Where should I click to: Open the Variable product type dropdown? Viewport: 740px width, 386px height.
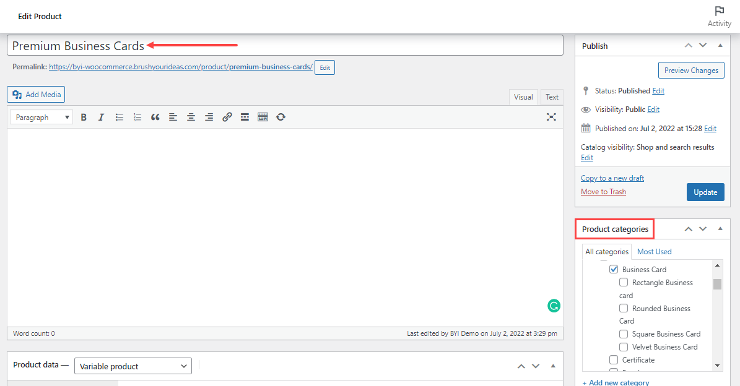click(x=133, y=366)
